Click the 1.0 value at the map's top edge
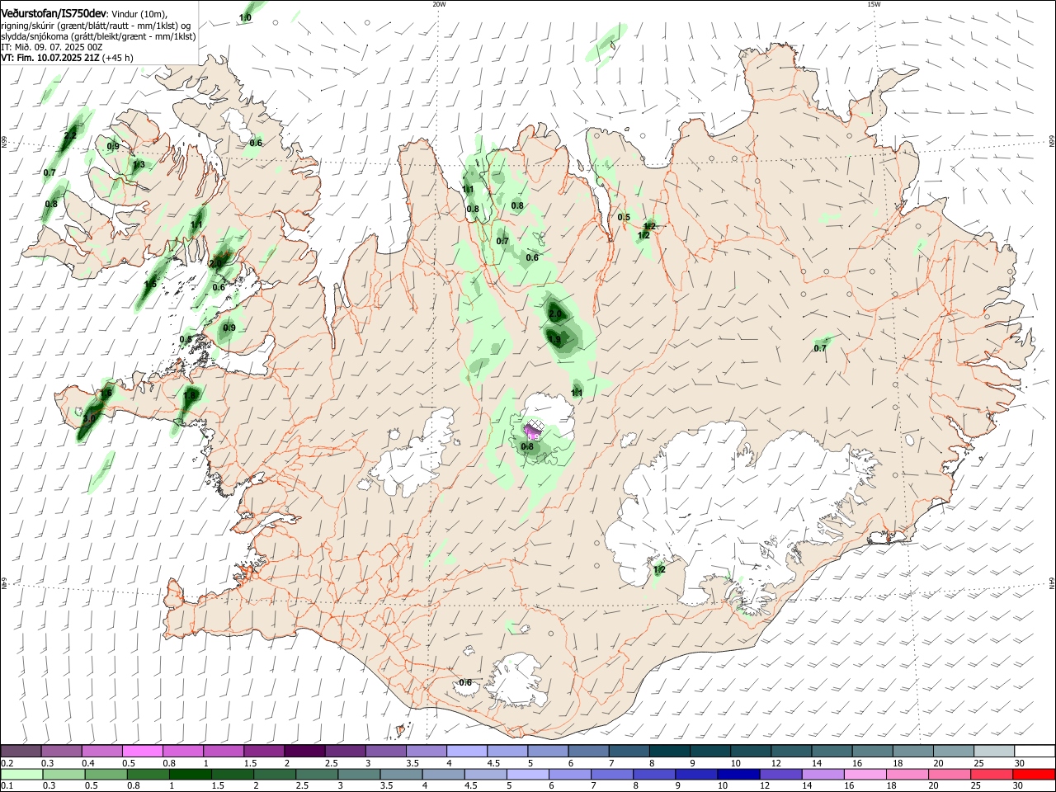Viewport: 1056px width, 792px height. pos(245,17)
